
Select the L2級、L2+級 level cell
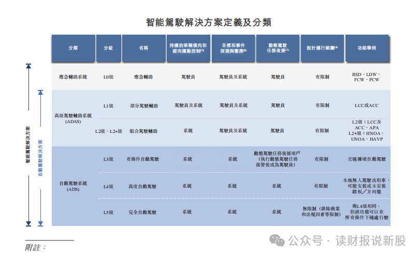[108, 131]
